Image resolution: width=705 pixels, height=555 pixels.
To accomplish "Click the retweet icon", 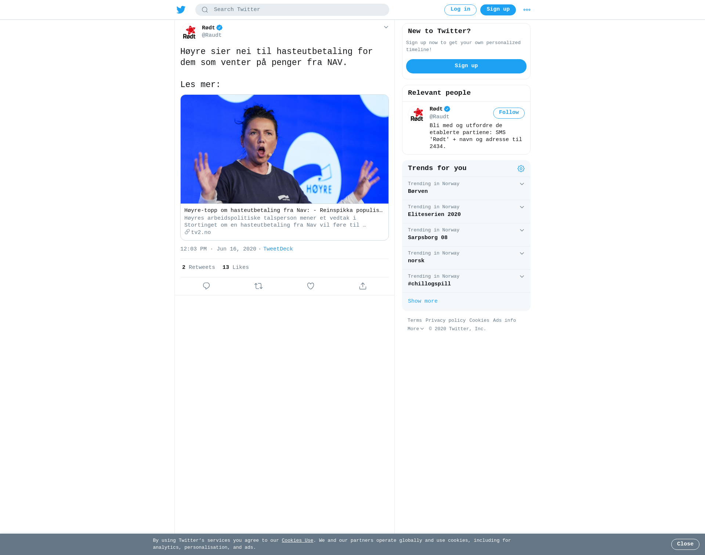I will tap(258, 286).
